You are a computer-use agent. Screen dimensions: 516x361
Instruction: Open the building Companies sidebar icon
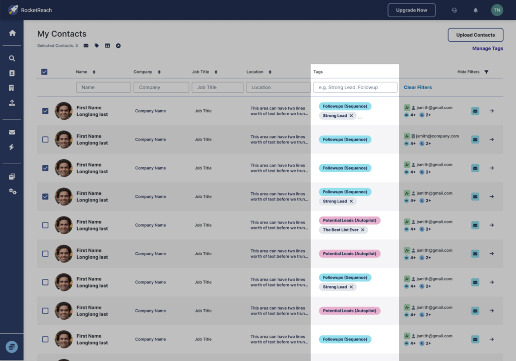click(12, 88)
